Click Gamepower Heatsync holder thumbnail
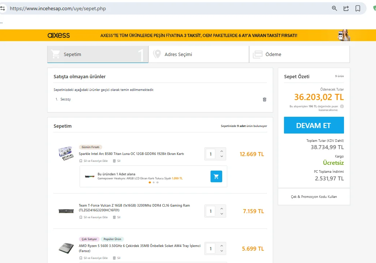Screen dimensions: 376x263 [90, 177]
